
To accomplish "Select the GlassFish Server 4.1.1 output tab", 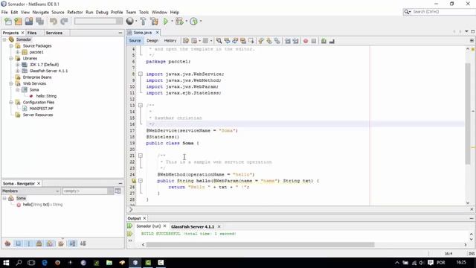I will [193, 226].
